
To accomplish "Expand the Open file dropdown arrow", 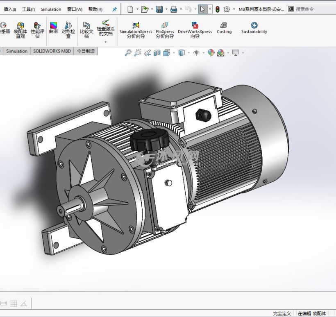I will coord(152,9).
